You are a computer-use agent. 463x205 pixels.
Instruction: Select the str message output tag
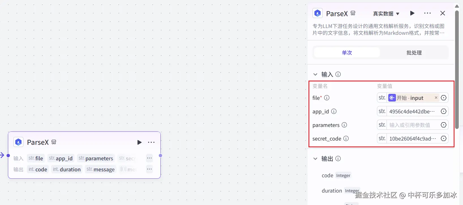tap(101, 169)
